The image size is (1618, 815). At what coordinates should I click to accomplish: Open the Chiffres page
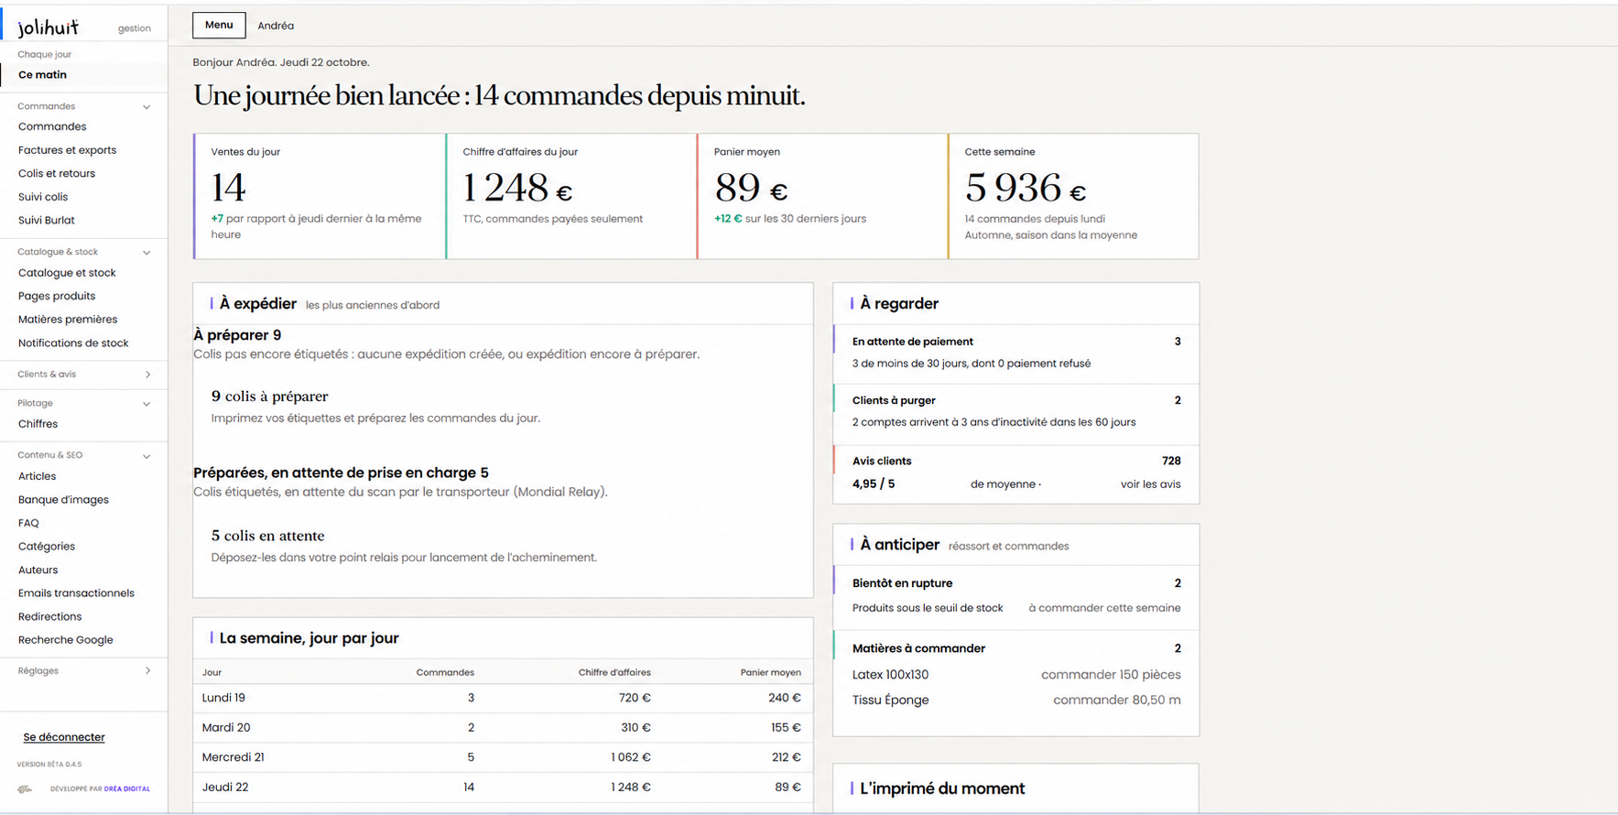(38, 424)
